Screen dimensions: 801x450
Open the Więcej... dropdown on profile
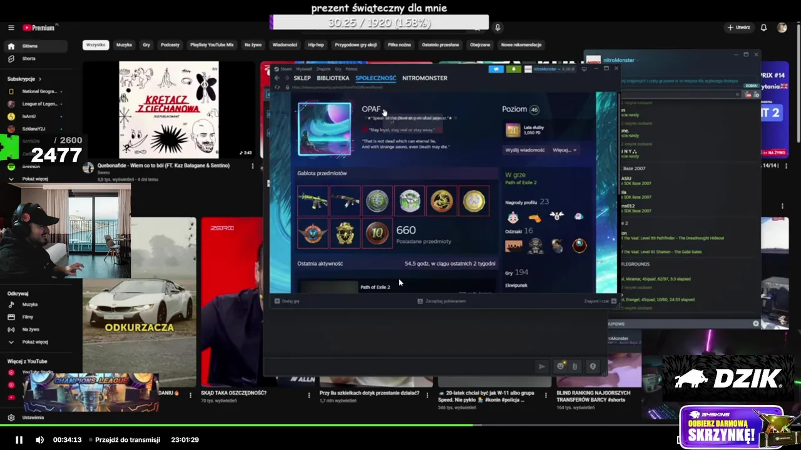coord(564,150)
